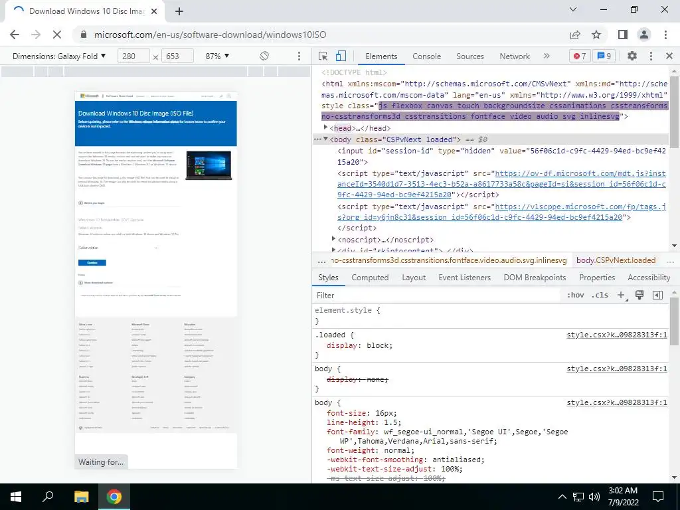Open the 7 errors counter
This screenshot has height=510, width=680.
tap(580, 56)
